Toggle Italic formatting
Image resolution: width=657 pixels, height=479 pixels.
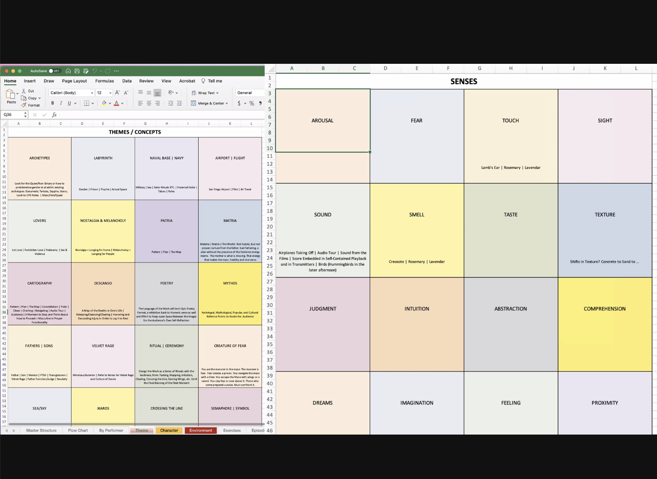click(x=61, y=103)
